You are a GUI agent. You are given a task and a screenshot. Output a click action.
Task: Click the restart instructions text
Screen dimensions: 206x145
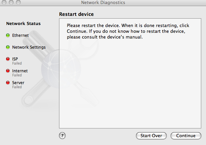128,31
